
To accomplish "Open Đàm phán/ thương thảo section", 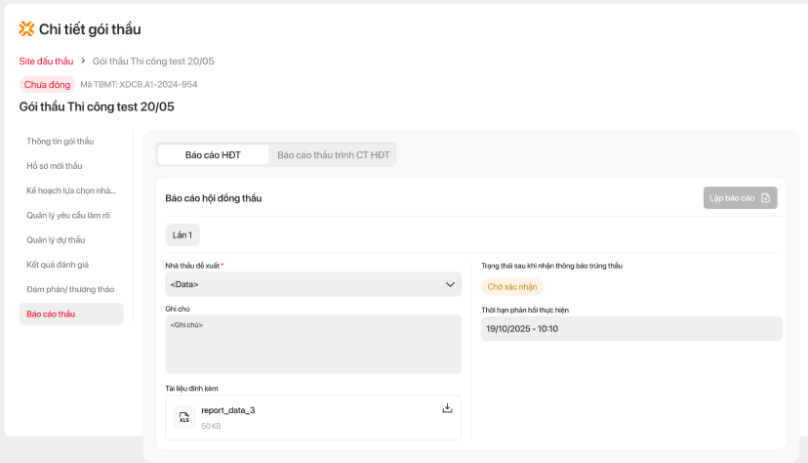I will pos(70,289).
